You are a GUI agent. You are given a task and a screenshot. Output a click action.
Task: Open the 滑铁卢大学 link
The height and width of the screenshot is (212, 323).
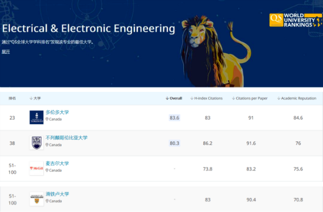[57, 194]
